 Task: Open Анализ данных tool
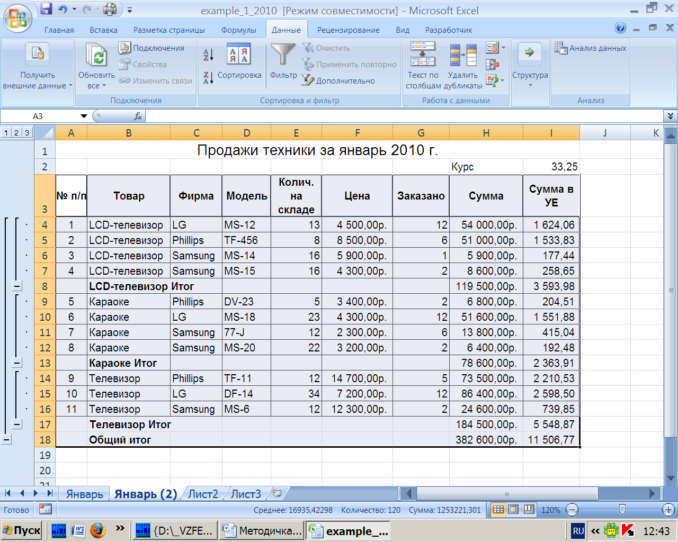tap(590, 48)
